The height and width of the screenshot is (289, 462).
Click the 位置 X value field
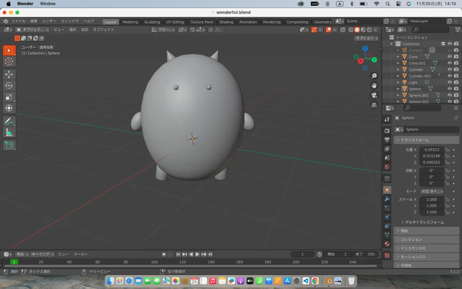[x=431, y=150]
